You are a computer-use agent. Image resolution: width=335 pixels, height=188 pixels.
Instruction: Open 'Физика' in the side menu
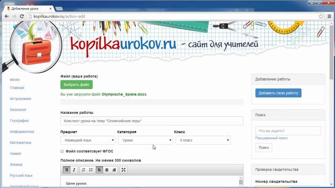point(16,164)
